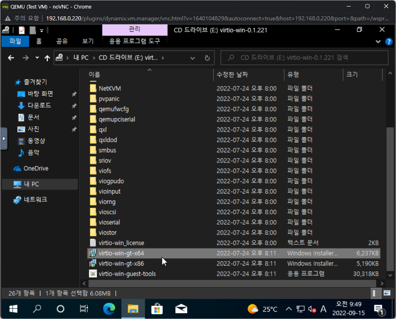Select 내 PC in the navigation pane
Screen dimensions: 396x319
tap(31, 184)
